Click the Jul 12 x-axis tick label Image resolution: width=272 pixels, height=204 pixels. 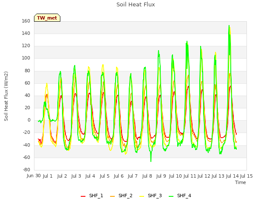[204, 176]
